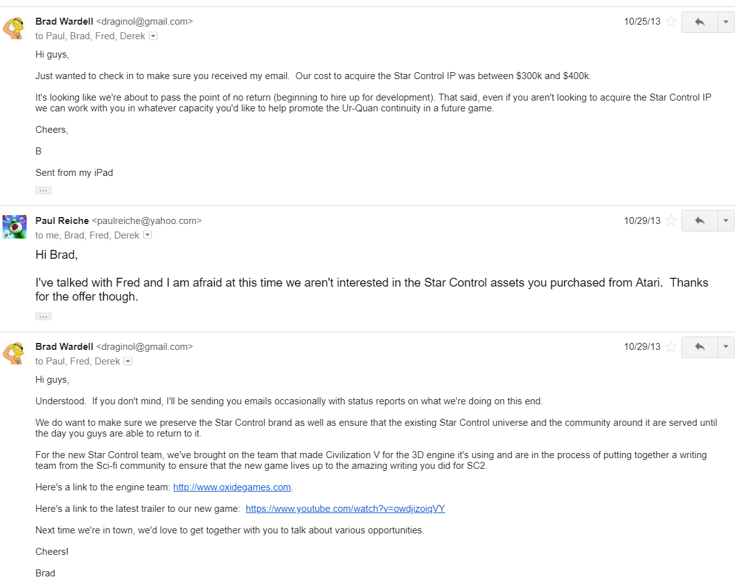Expand trimmed content in first email
This screenshot has width=746, height=584.
pyautogui.click(x=43, y=190)
